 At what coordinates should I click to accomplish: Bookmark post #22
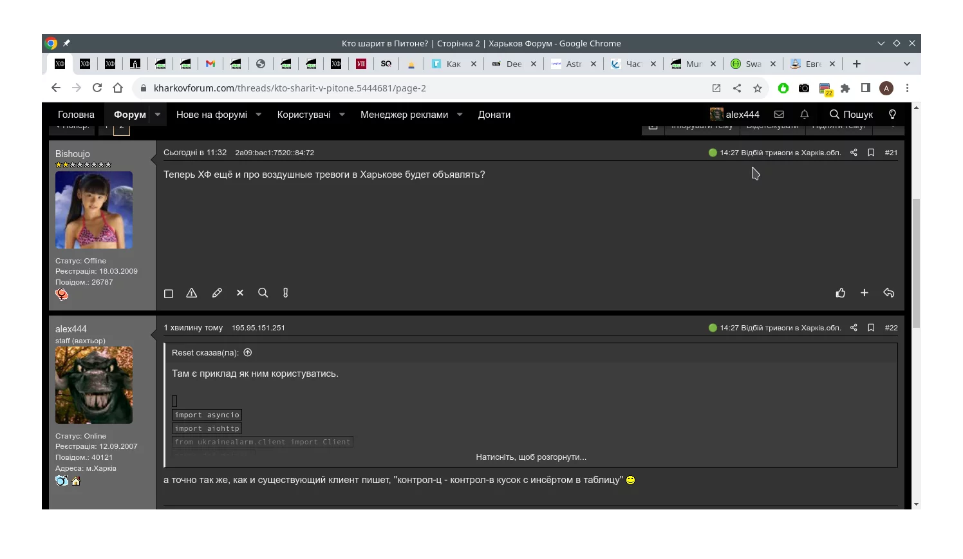point(871,328)
